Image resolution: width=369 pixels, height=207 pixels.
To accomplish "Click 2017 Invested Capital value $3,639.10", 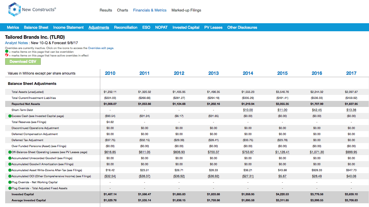I will 351,194.
